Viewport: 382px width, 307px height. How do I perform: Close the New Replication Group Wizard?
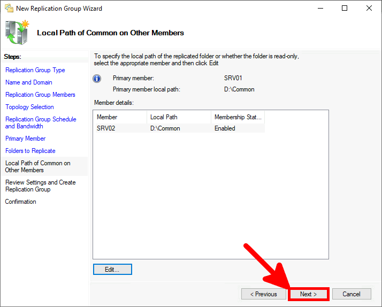click(369, 8)
